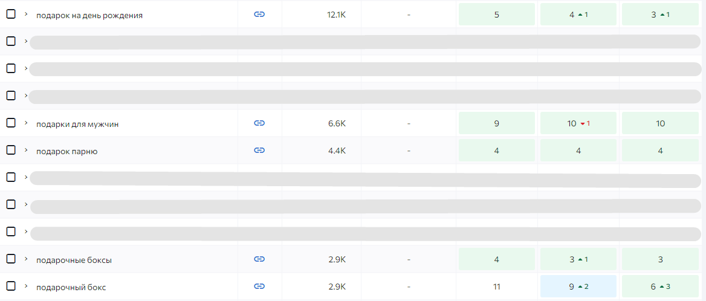Open link icon for 'подарок на день рождения'

[259, 15]
